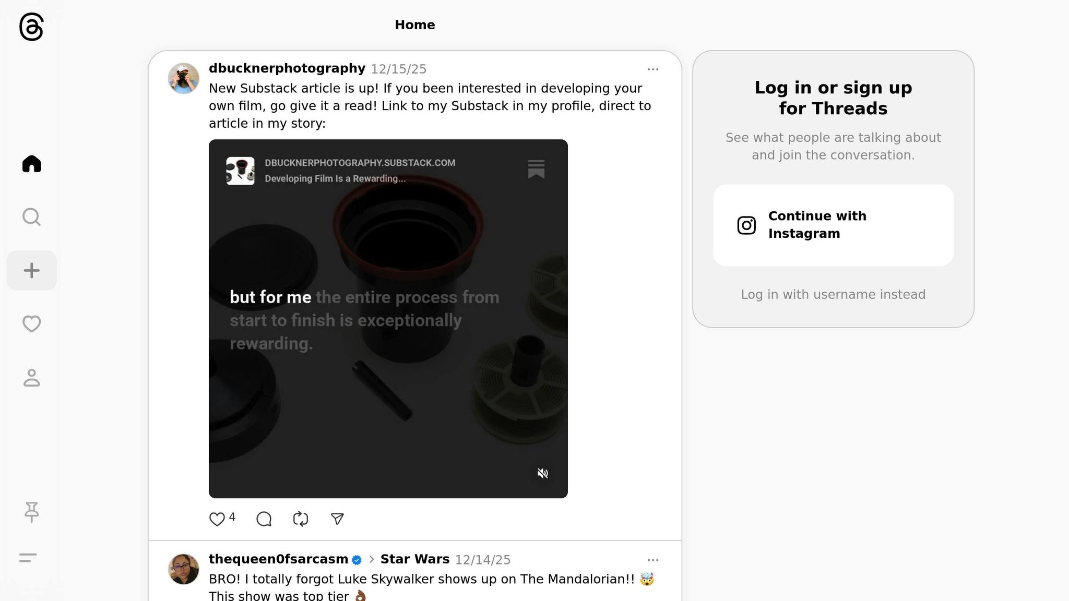Create a new thread with plus icon
This screenshot has height=601, width=1069.
click(x=31, y=270)
